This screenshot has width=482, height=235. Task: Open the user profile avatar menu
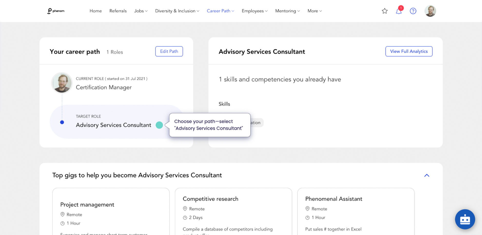tap(430, 11)
